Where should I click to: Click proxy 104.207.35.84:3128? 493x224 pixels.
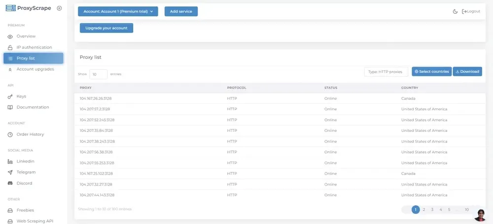coord(96,130)
